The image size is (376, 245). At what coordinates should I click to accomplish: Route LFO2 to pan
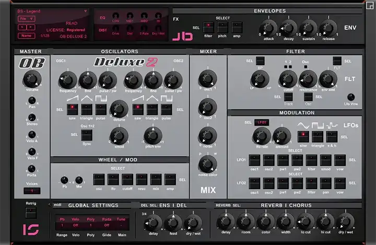coord(326,183)
